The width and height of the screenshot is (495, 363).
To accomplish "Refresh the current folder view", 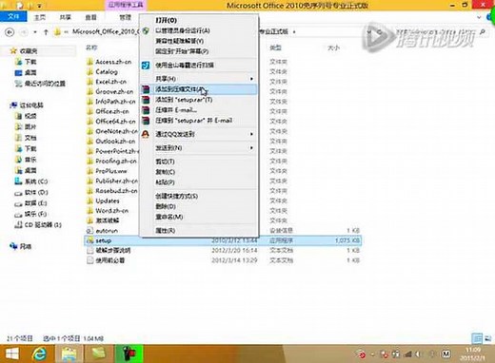I will (x=380, y=32).
